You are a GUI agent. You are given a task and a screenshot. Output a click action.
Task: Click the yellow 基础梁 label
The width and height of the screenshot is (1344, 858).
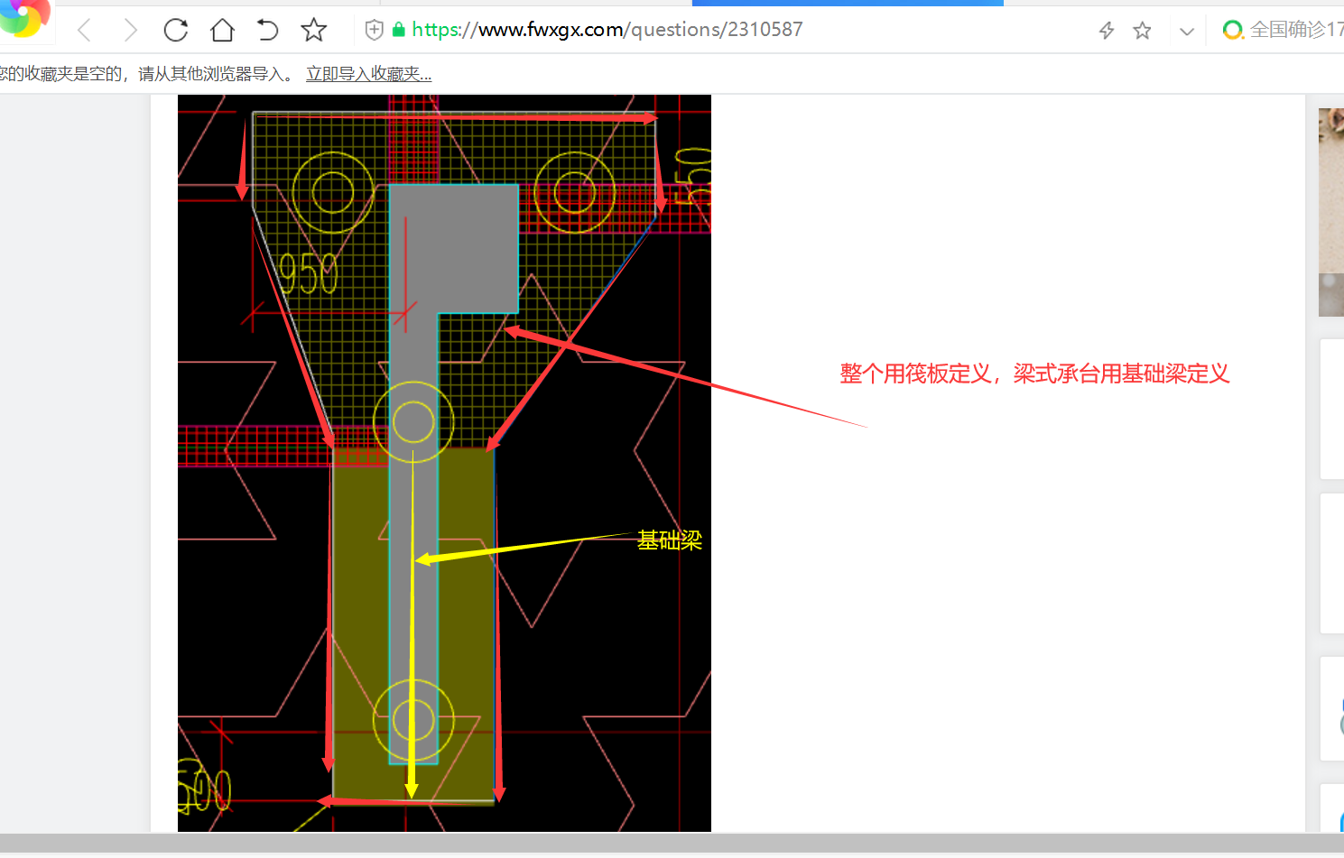(x=670, y=540)
